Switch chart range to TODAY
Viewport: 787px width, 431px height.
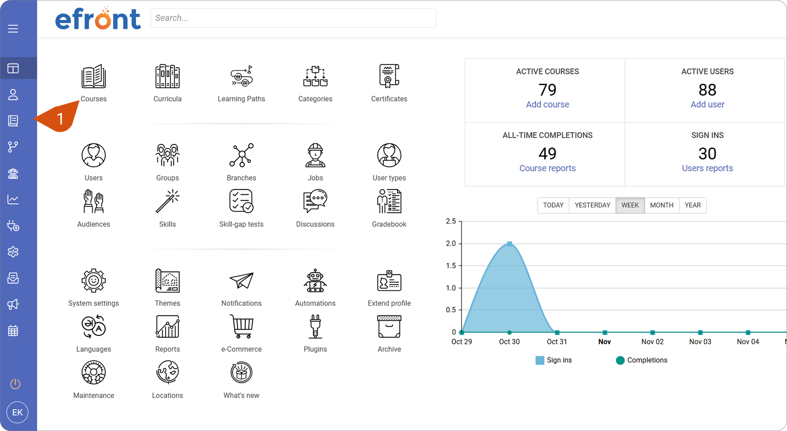pyautogui.click(x=553, y=205)
